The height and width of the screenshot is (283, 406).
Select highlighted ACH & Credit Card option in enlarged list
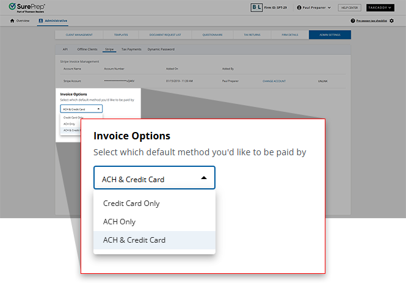point(154,240)
